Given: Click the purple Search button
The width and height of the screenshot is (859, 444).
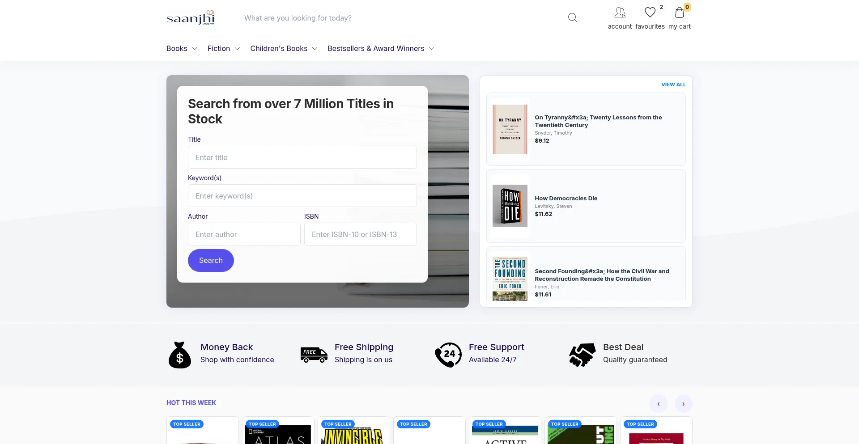Looking at the screenshot, I should 211,260.
